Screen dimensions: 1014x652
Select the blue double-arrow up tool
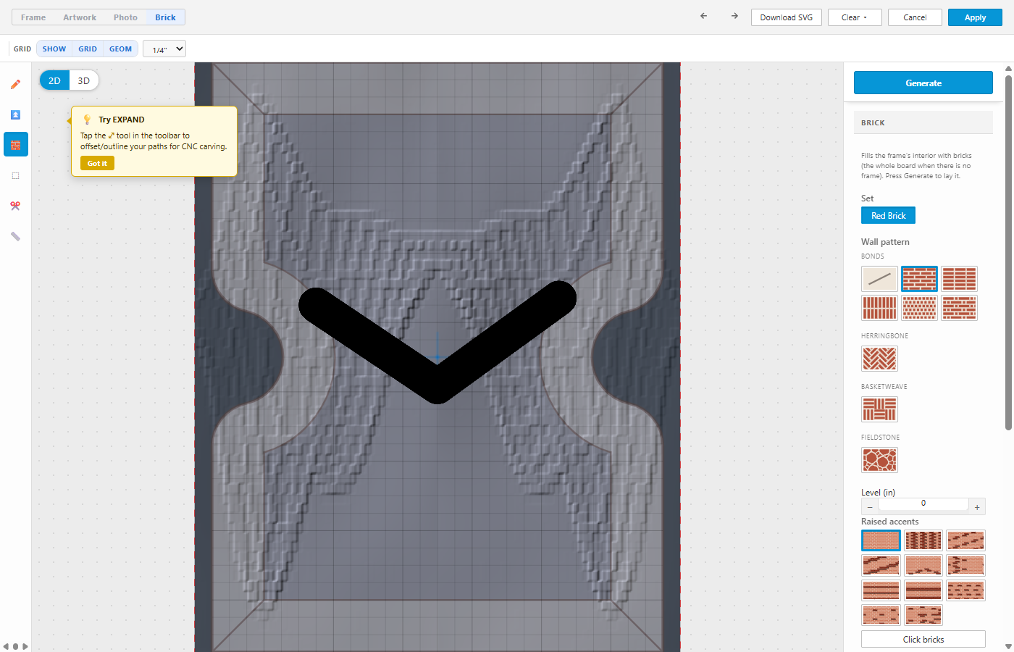coord(15,114)
